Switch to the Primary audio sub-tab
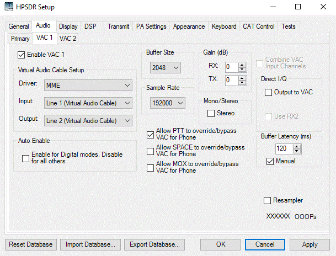This screenshot has height=256, width=336. pyautogui.click(x=20, y=39)
